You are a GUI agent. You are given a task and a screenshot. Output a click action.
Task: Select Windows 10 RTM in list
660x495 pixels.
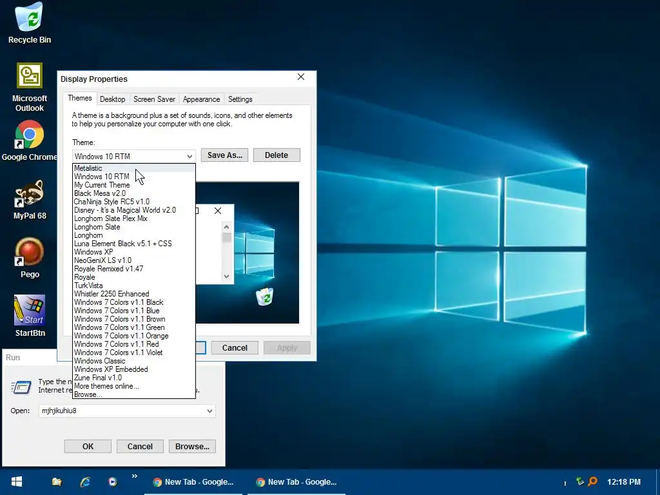(x=134, y=177)
